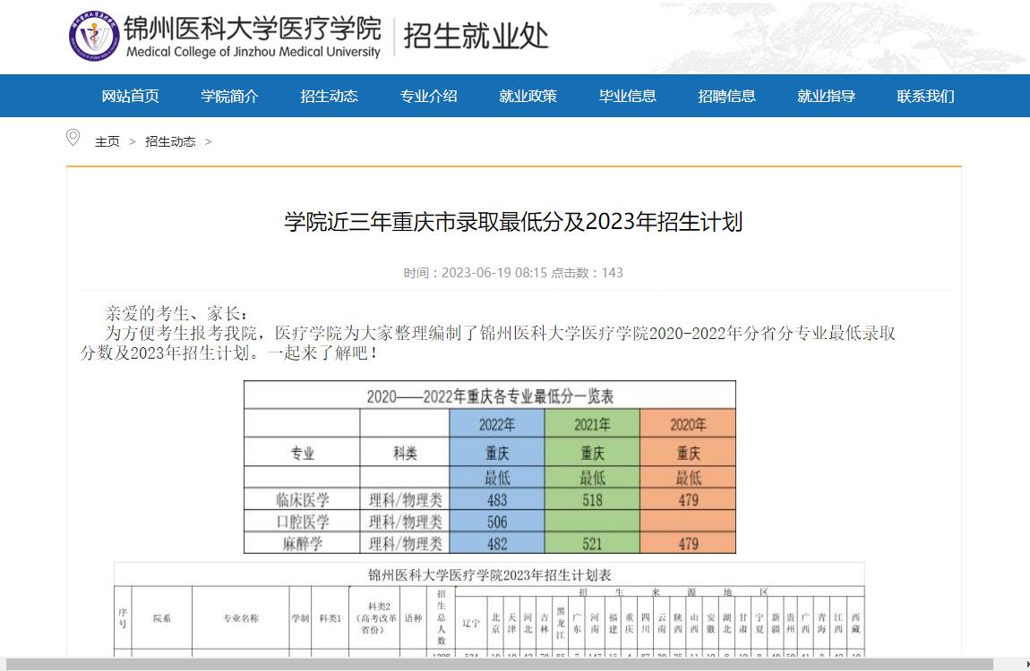Click the article title 学院近三年重庆市录取最低分及2023年招生计划
The height and width of the screenshot is (671, 1030).
513,222
